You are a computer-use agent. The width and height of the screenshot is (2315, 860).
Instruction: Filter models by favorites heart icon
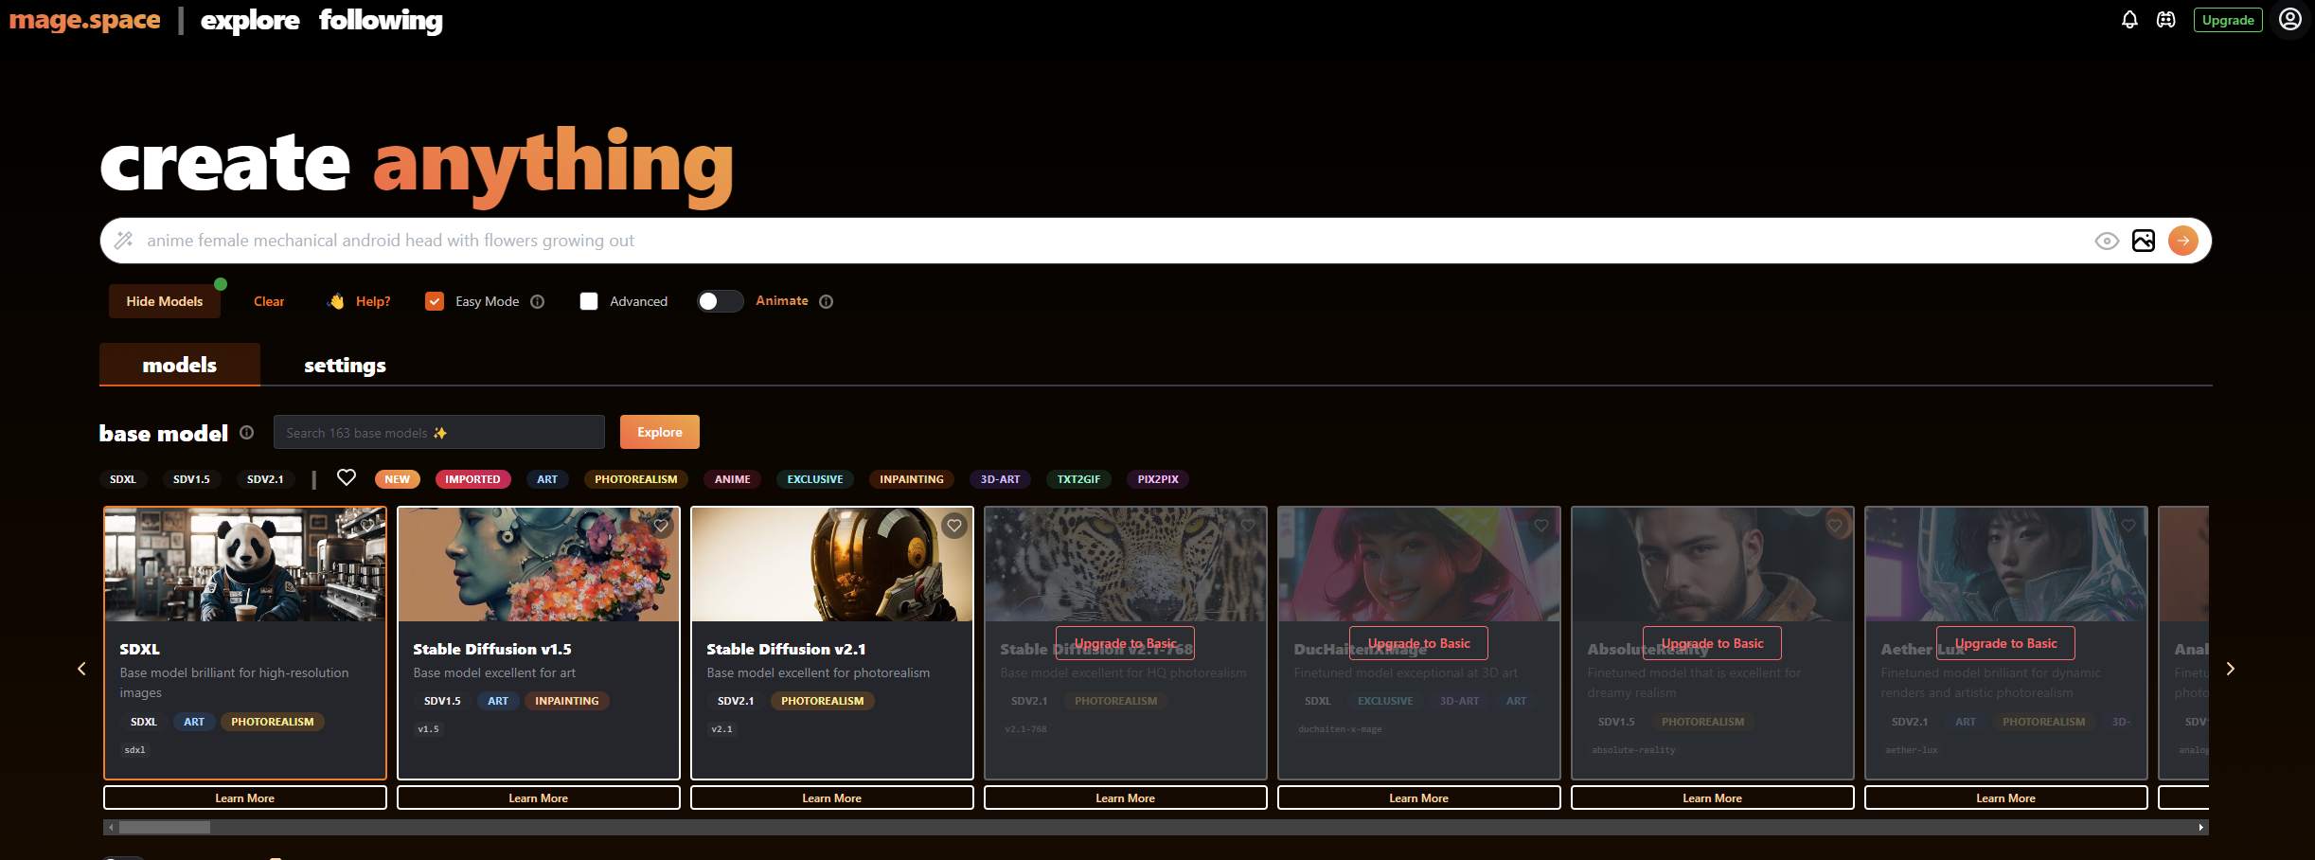pyautogui.click(x=347, y=477)
